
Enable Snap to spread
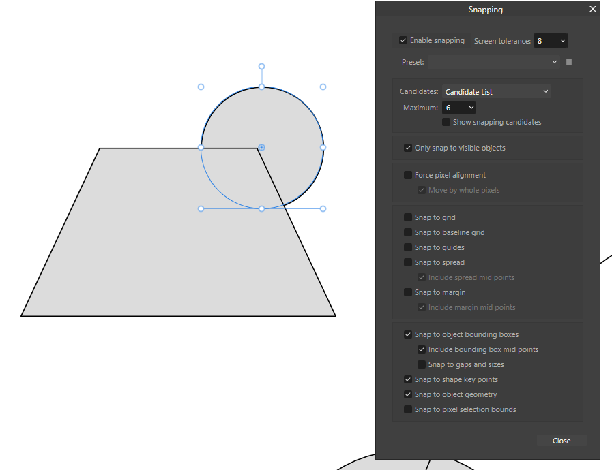(407, 262)
